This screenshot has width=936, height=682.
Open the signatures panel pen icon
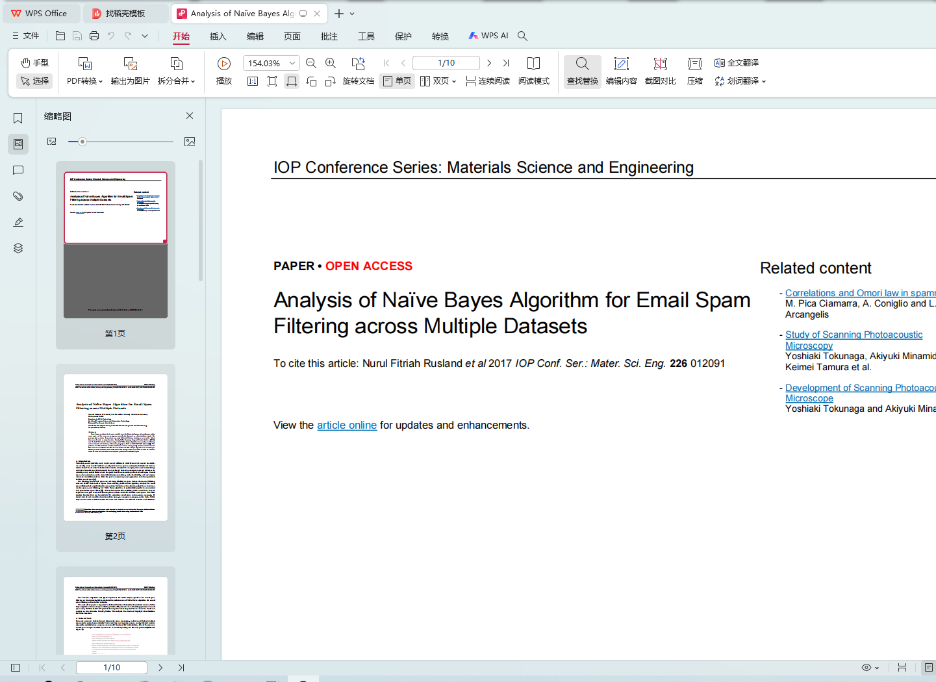click(x=18, y=222)
